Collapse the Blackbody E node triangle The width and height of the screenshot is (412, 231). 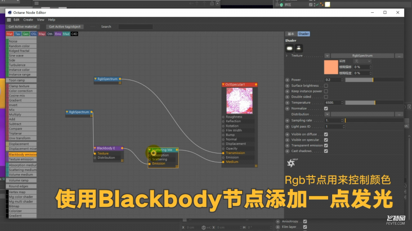pyautogui.click(x=95, y=148)
